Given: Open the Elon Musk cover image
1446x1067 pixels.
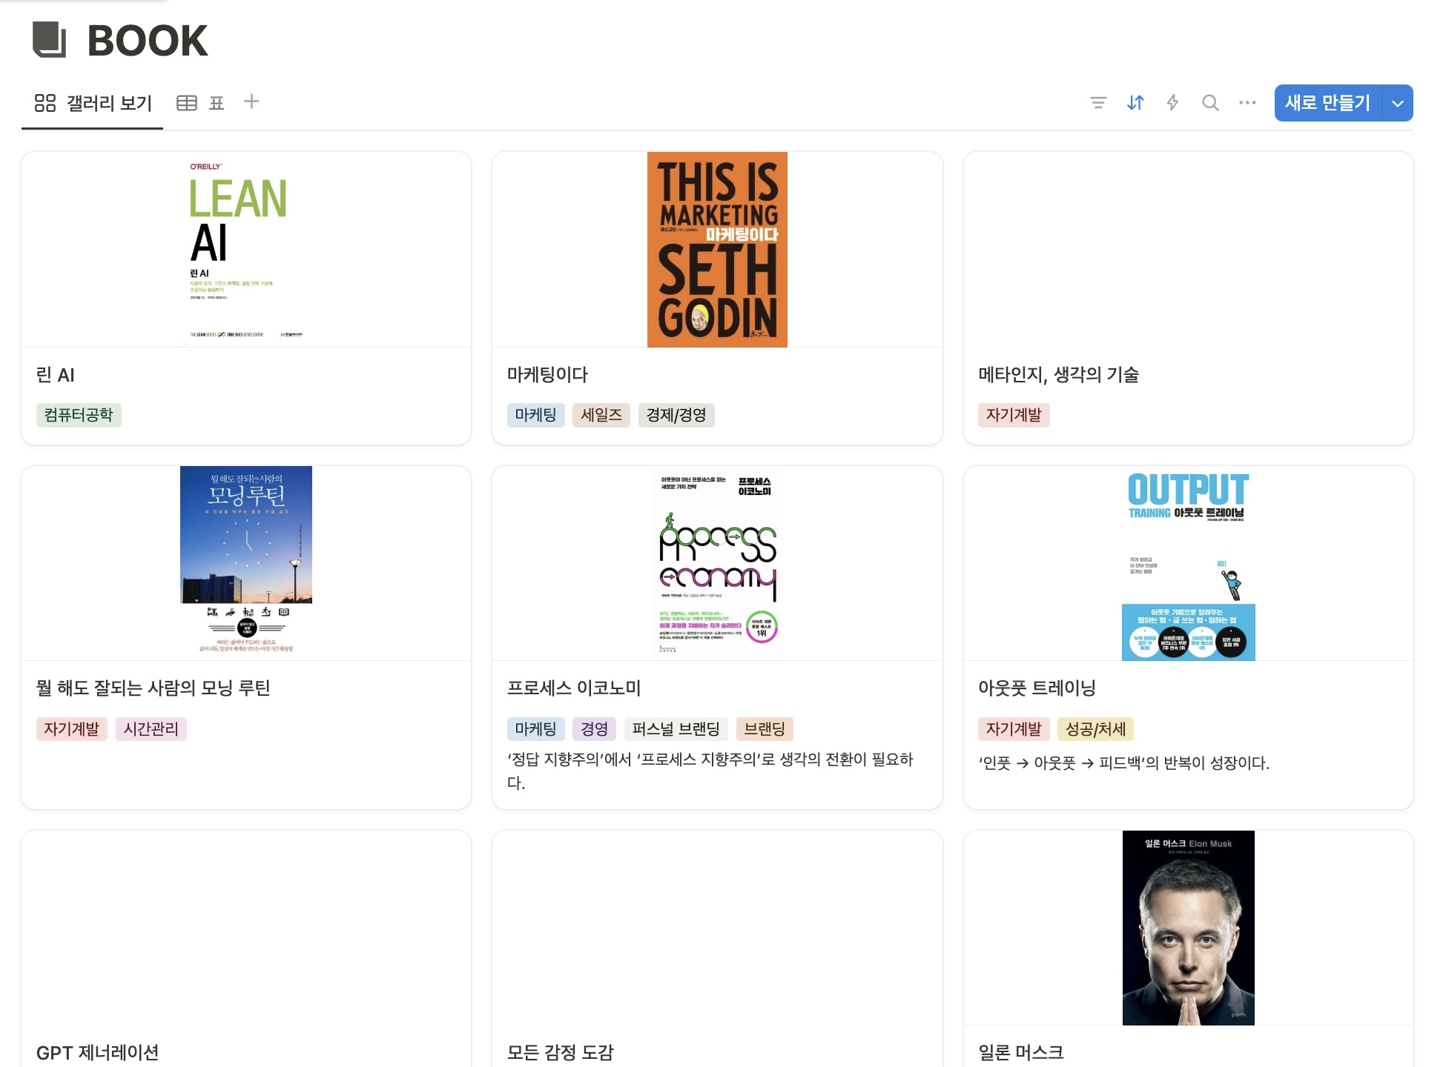Looking at the screenshot, I should coord(1188,928).
